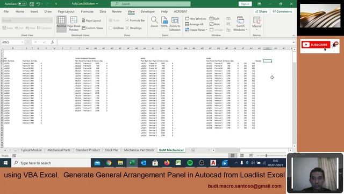Image resolution: width=344 pixels, height=194 pixels.
Task: Switch to Page Layout view in status bar
Action: pyautogui.click(x=242, y=156)
